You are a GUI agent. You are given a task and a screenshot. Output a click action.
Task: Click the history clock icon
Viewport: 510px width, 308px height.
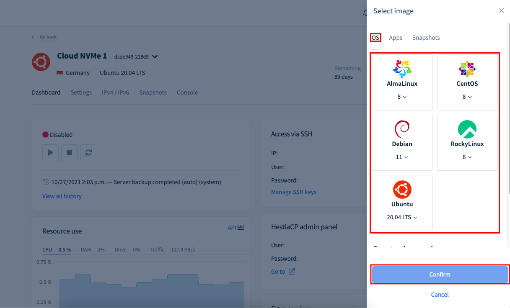(x=46, y=182)
